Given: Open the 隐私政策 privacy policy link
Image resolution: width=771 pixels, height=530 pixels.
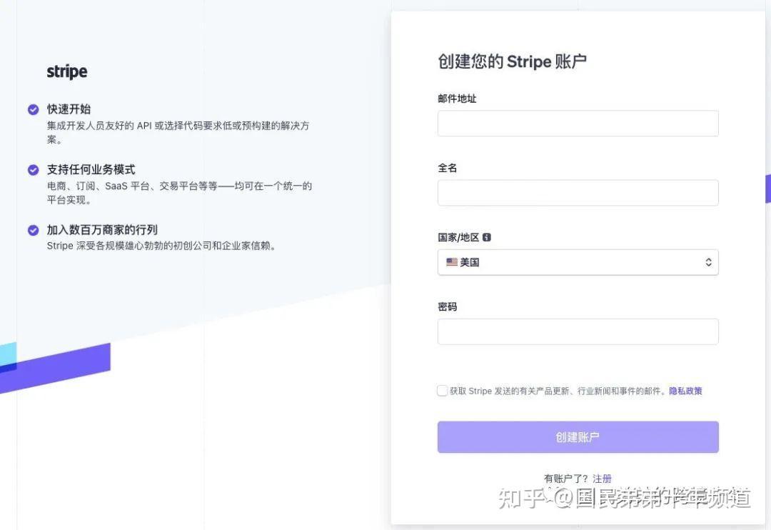Looking at the screenshot, I should (685, 391).
